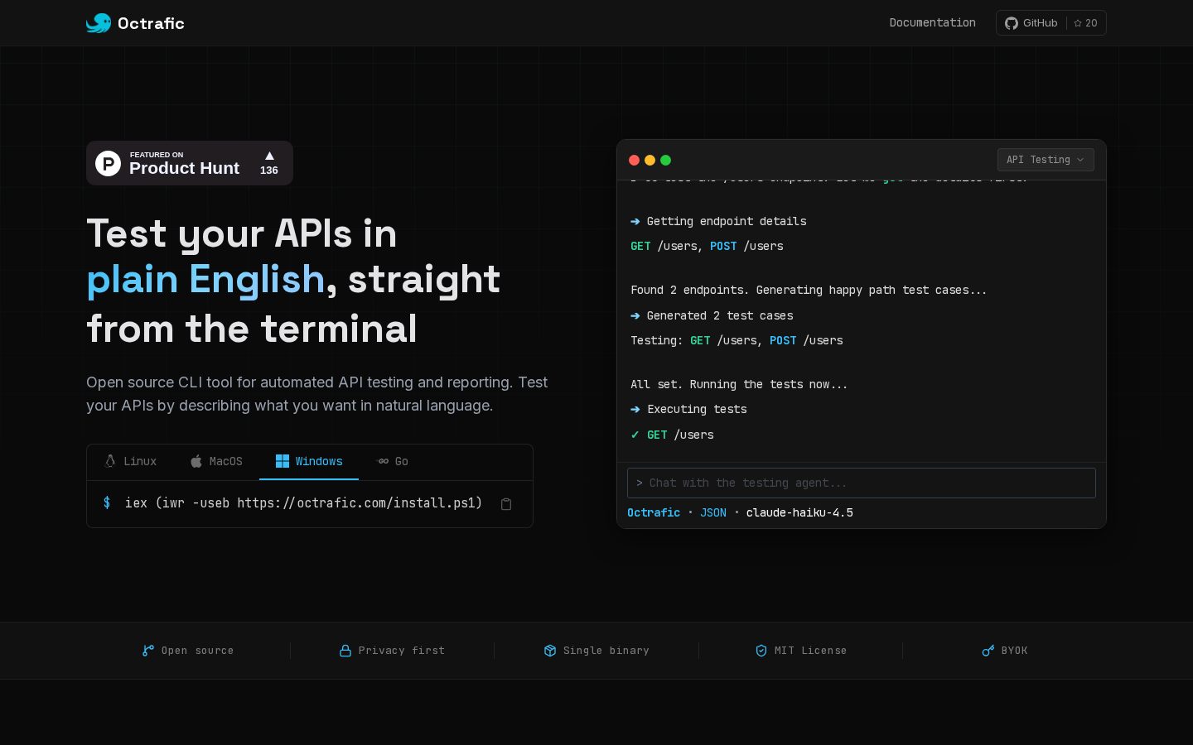Focus the Chat with the testing agent input

[x=862, y=483]
